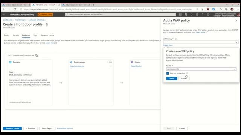Screen dimensions: 241x135
Task: Click the browser address bar URL
Action: [x=108, y=9]
